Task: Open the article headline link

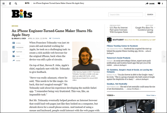Action: [52, 33]
